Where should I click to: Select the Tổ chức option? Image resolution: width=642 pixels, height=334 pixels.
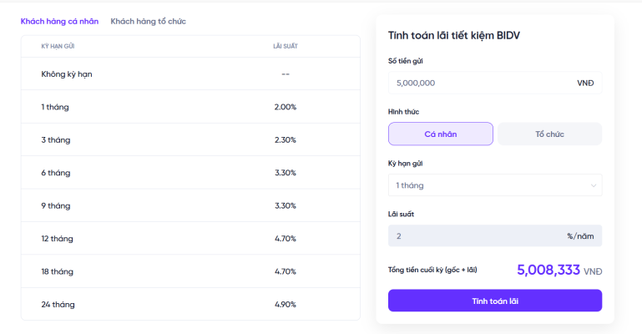[550, 134]
